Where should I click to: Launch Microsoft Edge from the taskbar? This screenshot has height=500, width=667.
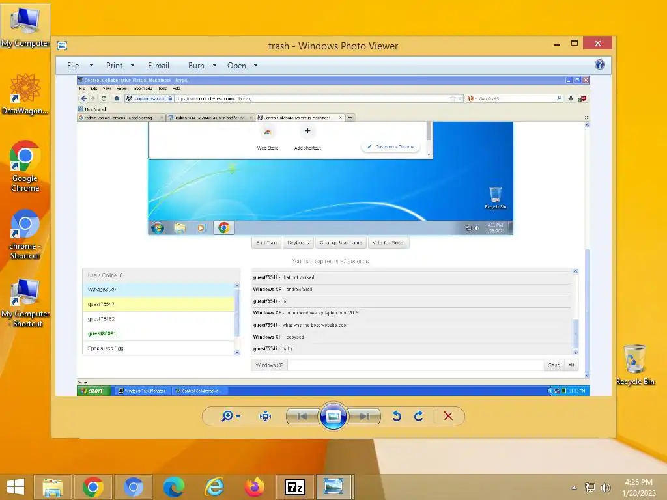[174, 487]
